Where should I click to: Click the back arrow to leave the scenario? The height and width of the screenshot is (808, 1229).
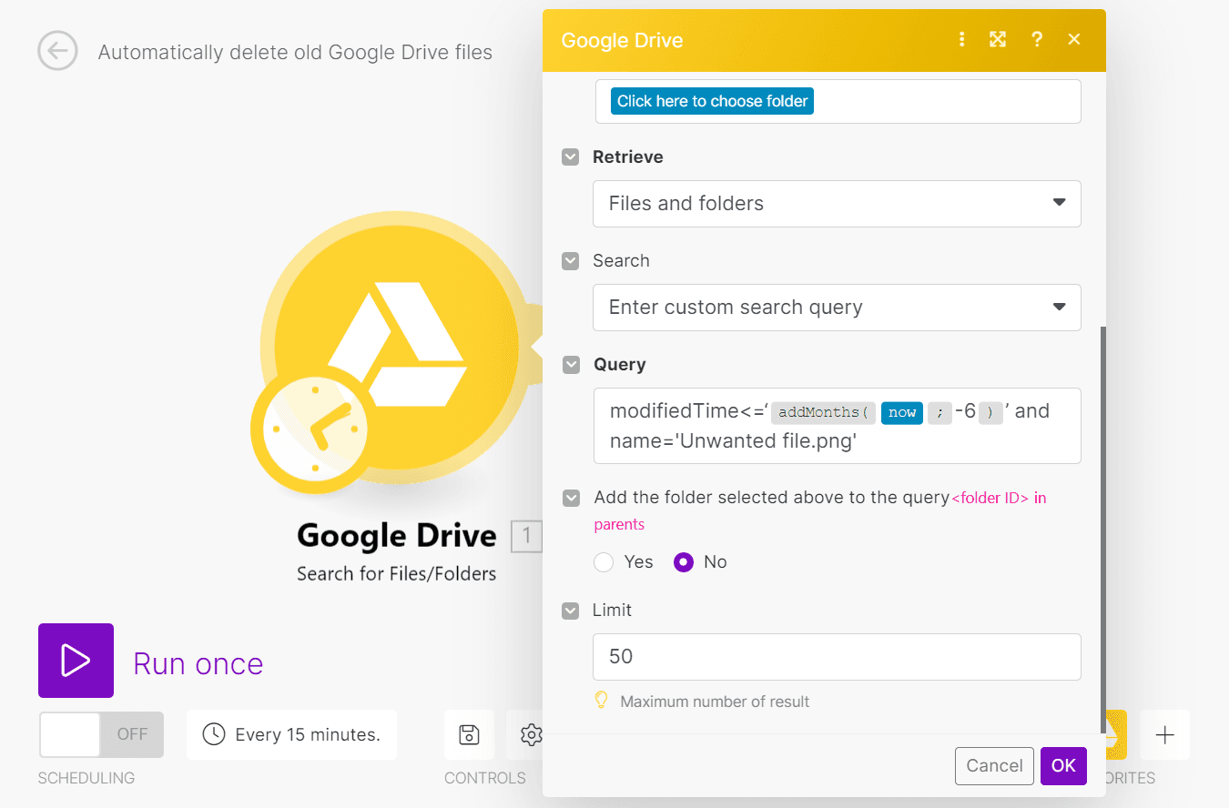coord(57,51)
